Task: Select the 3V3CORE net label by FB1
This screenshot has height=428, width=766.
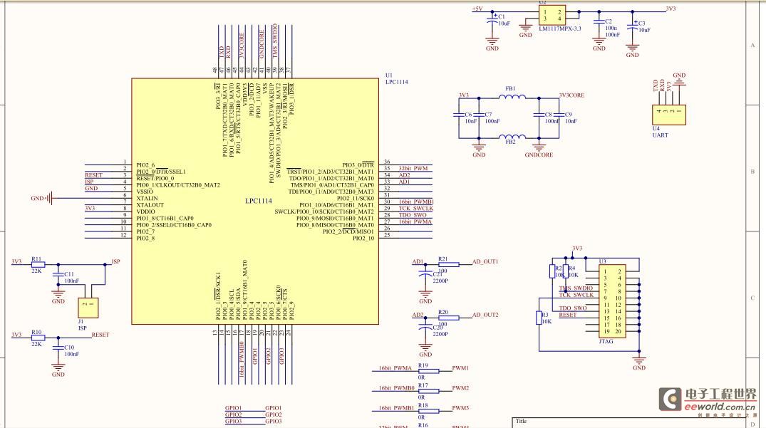Action: point(571,95)
